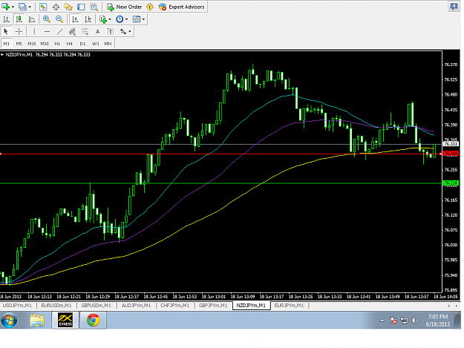Open the GBPJPYm,M1 chart tab
Image resolution: width=464 pixels, height=348 pixels.
(x=213, y=306)
